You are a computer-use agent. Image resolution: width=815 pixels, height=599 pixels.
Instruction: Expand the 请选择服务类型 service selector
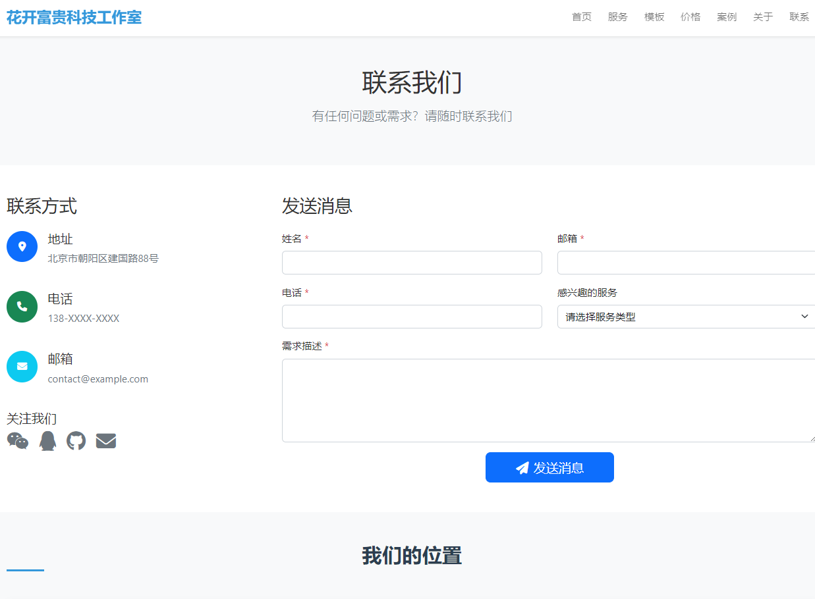tap(685, 317)
